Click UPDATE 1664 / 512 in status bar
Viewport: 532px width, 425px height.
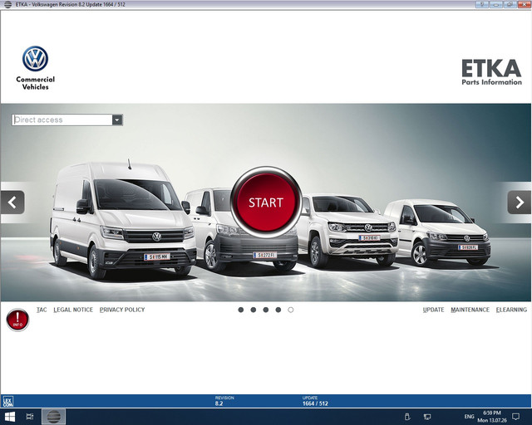315,401
